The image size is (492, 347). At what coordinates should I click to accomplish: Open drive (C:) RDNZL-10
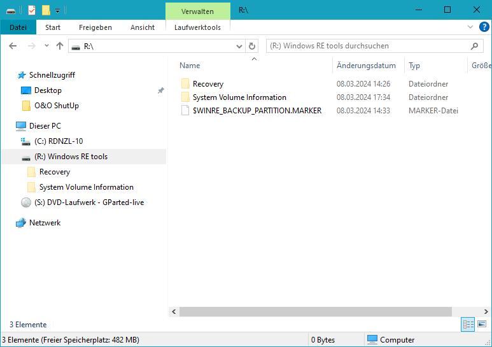(59, 141)
